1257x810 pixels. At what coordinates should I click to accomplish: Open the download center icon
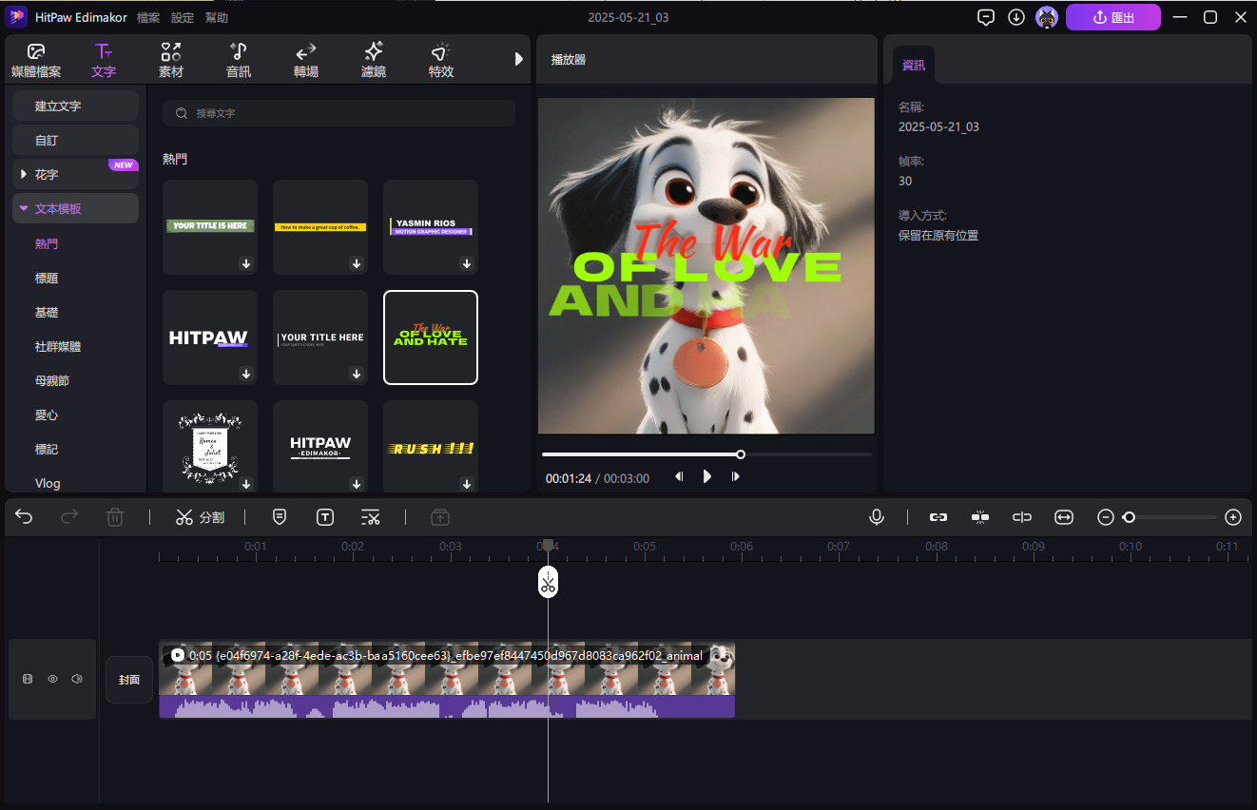point(1016,17)
